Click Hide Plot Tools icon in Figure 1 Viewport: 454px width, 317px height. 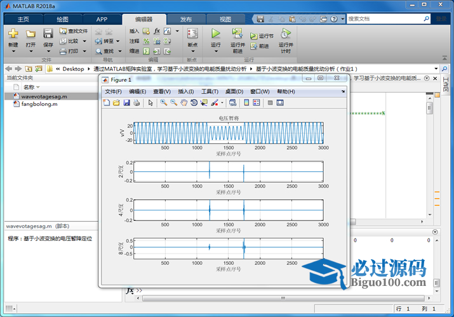tap(270, 103)
